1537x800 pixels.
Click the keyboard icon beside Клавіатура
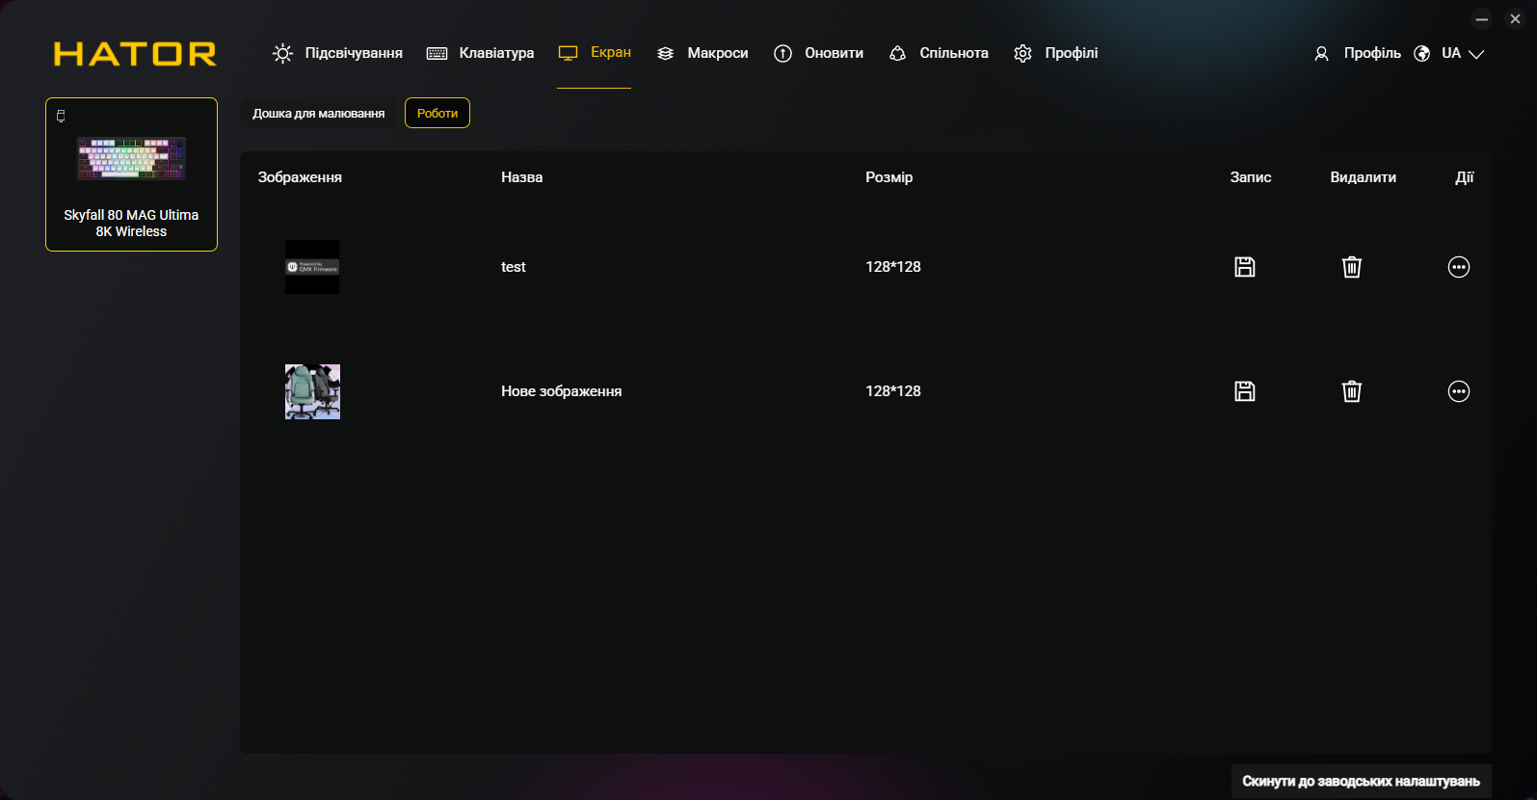(437, 54)
